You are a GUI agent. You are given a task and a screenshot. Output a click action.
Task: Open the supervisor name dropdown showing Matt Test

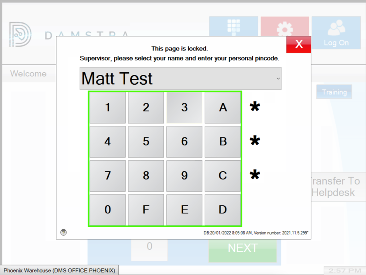[180, 78]
